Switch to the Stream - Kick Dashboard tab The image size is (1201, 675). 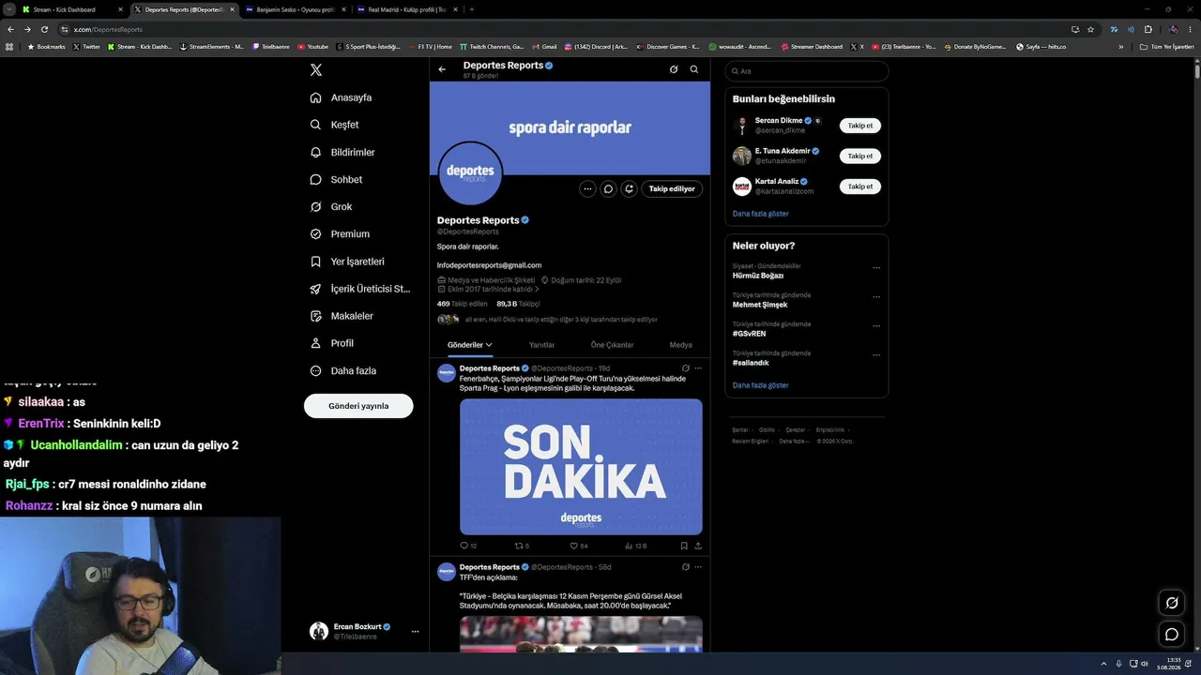point(71,9)
